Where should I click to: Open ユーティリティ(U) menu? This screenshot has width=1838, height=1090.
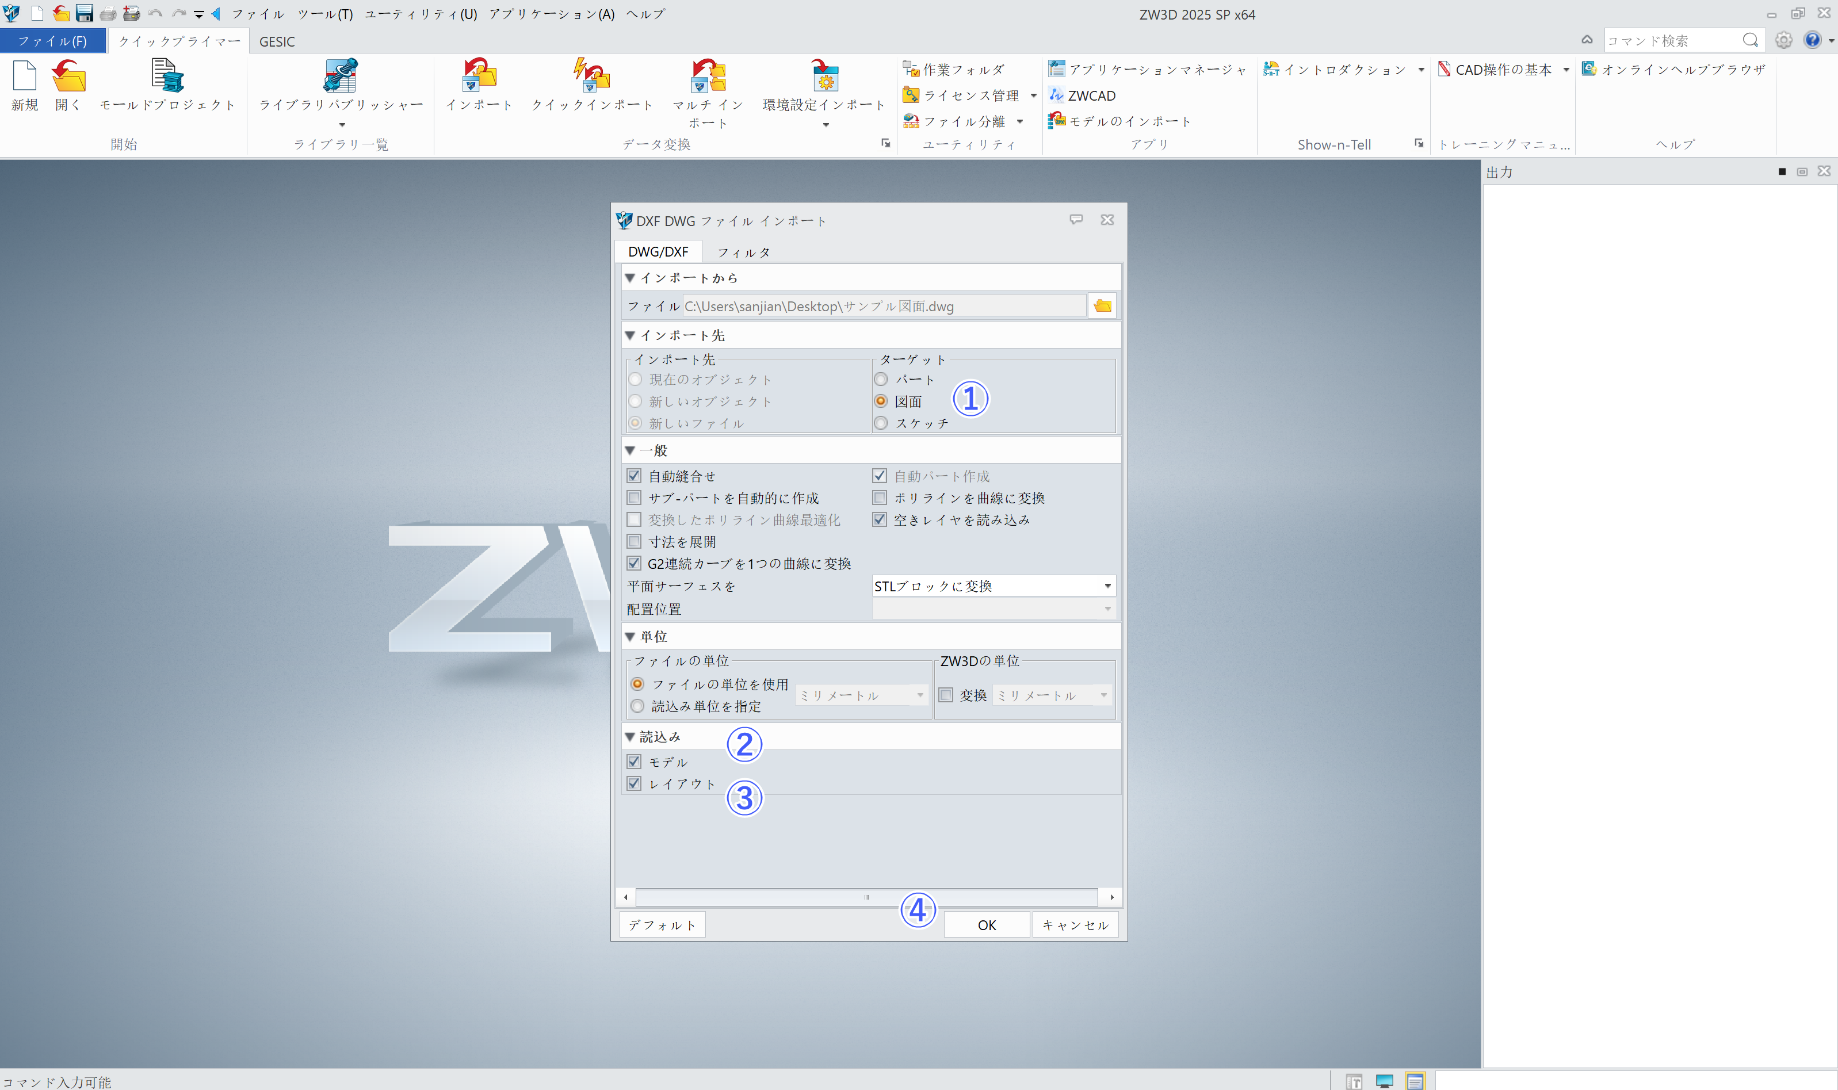420,14
